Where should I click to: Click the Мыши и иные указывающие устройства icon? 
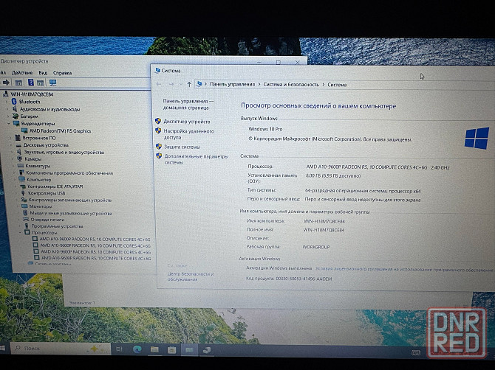(25, 213)
